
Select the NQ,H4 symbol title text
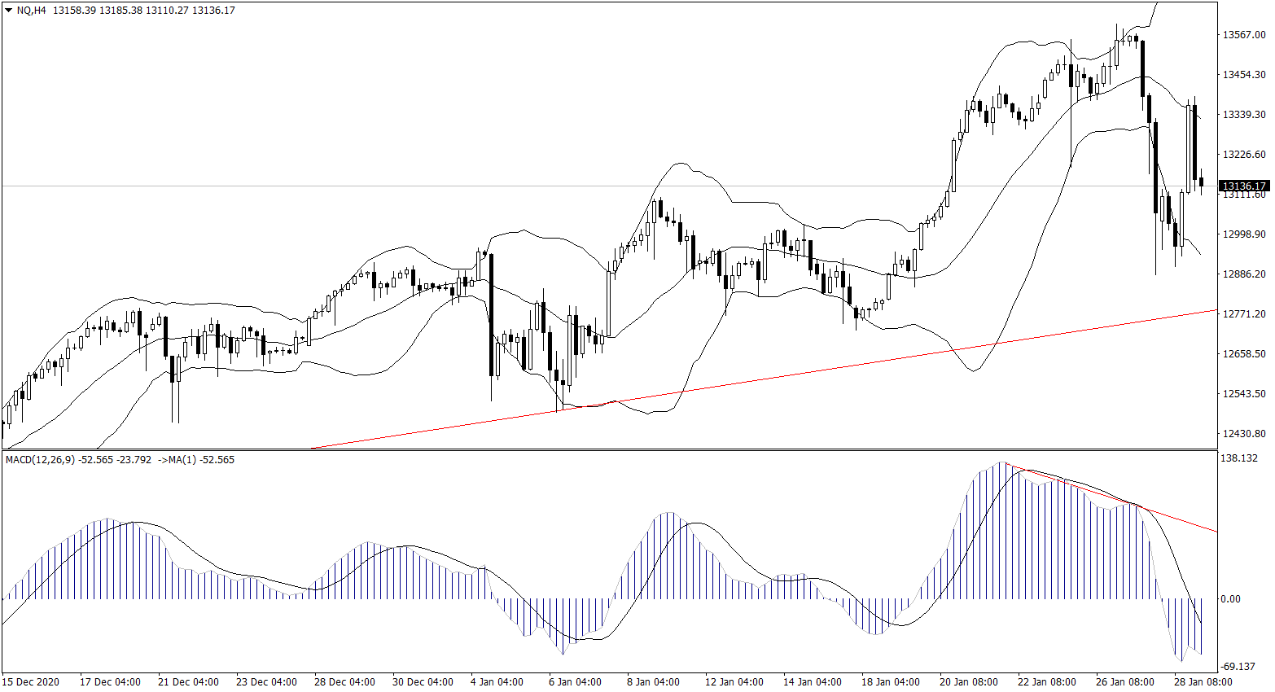[x=31, y=11]
